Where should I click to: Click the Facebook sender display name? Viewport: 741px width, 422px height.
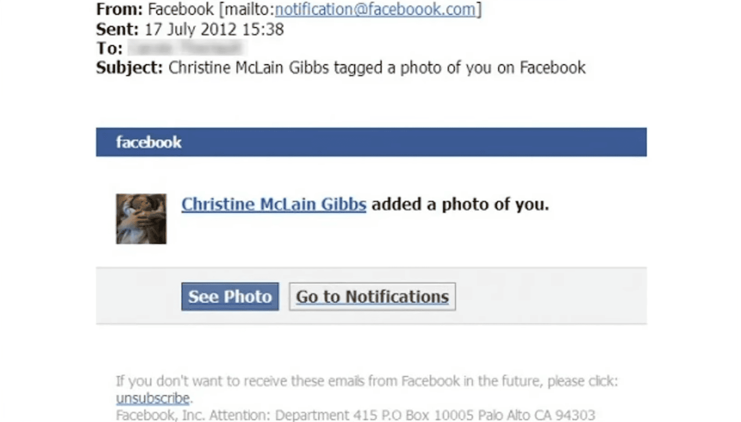181,9
